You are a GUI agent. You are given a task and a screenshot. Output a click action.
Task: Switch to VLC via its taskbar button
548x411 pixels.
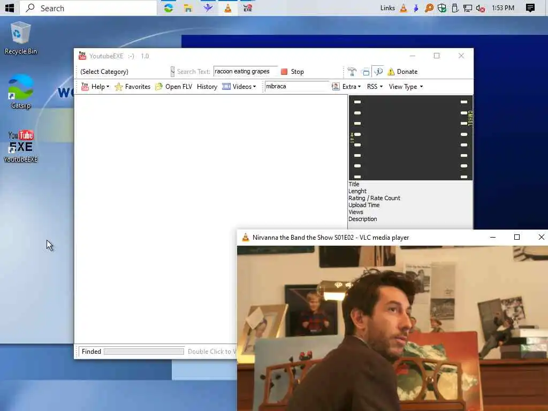(228, 7)
